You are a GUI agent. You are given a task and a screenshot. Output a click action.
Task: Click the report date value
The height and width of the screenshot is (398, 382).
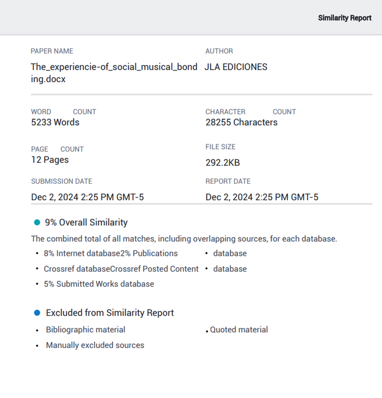262,197
